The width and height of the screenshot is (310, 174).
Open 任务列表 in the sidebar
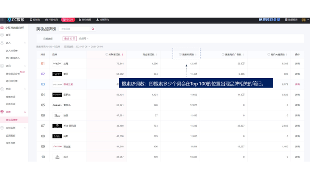10,143
